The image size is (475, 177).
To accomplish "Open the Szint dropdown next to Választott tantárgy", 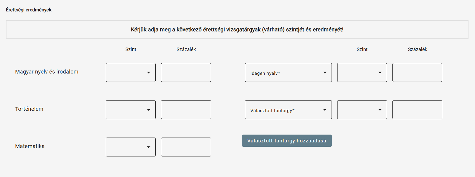I will tap(362, 110).
